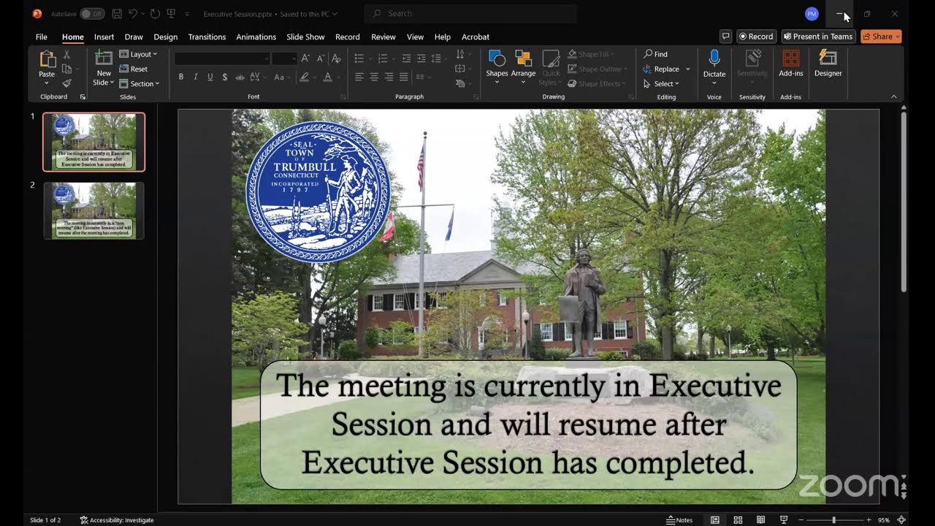Open the Select dropdown in Editing

point(661,83)
